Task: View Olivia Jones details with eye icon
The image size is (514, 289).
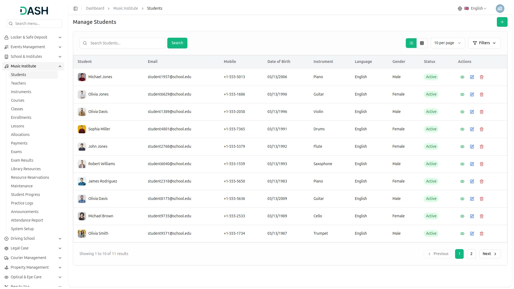Action: [462, 94]
